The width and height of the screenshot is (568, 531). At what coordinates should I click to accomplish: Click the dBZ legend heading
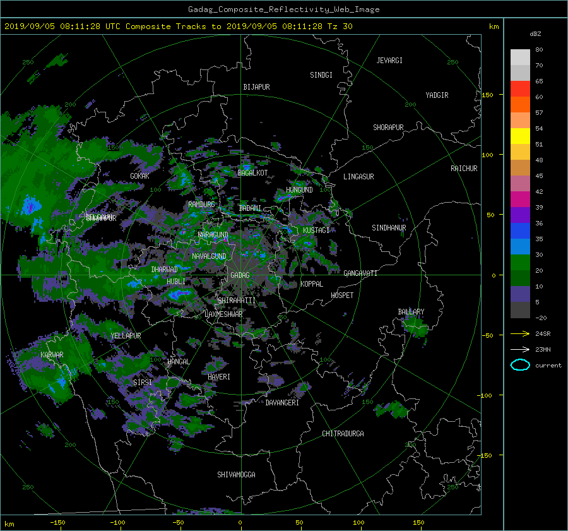pyautogui.click(x=535, y=34)
